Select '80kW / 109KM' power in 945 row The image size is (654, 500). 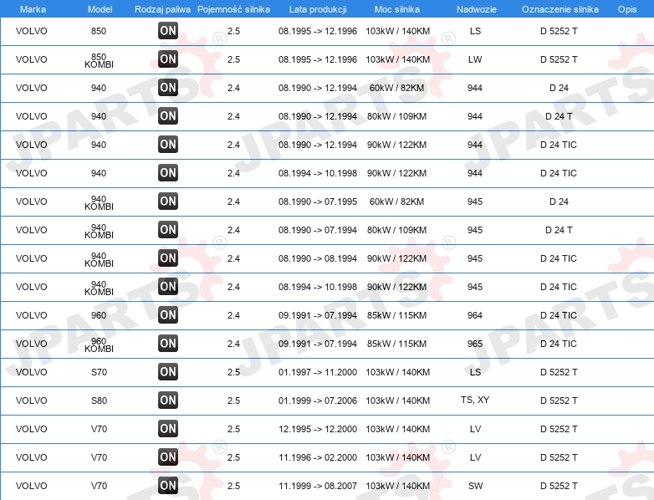[x=396, y=230]
